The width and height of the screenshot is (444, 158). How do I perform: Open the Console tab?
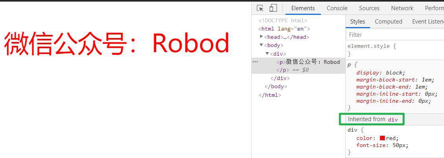click(x=337, y=8)
